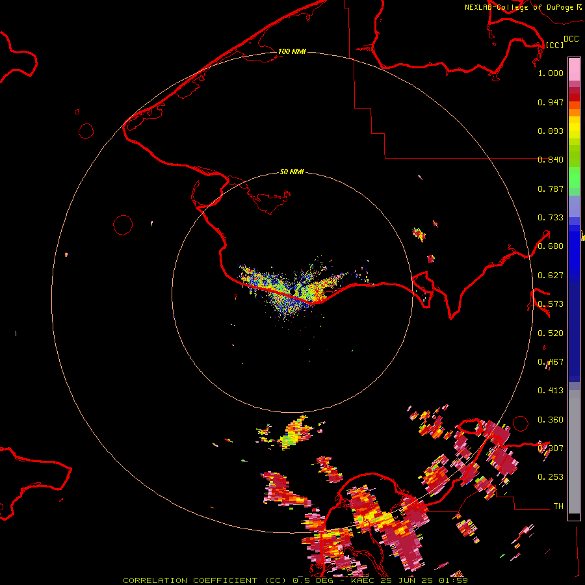Viewport: 585px width, 585px height.
Task: Select the 0.840 scale value
Action: (x=551, y=160)
